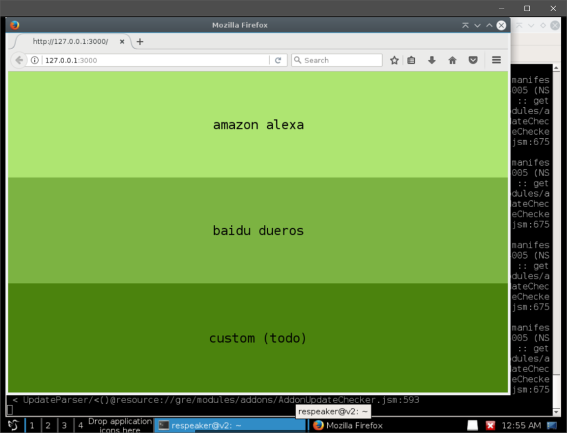The width and height of the screenshot is (567, 433).
Task: Click the Firefox logo in the title bar
Action: pos(15,25)
